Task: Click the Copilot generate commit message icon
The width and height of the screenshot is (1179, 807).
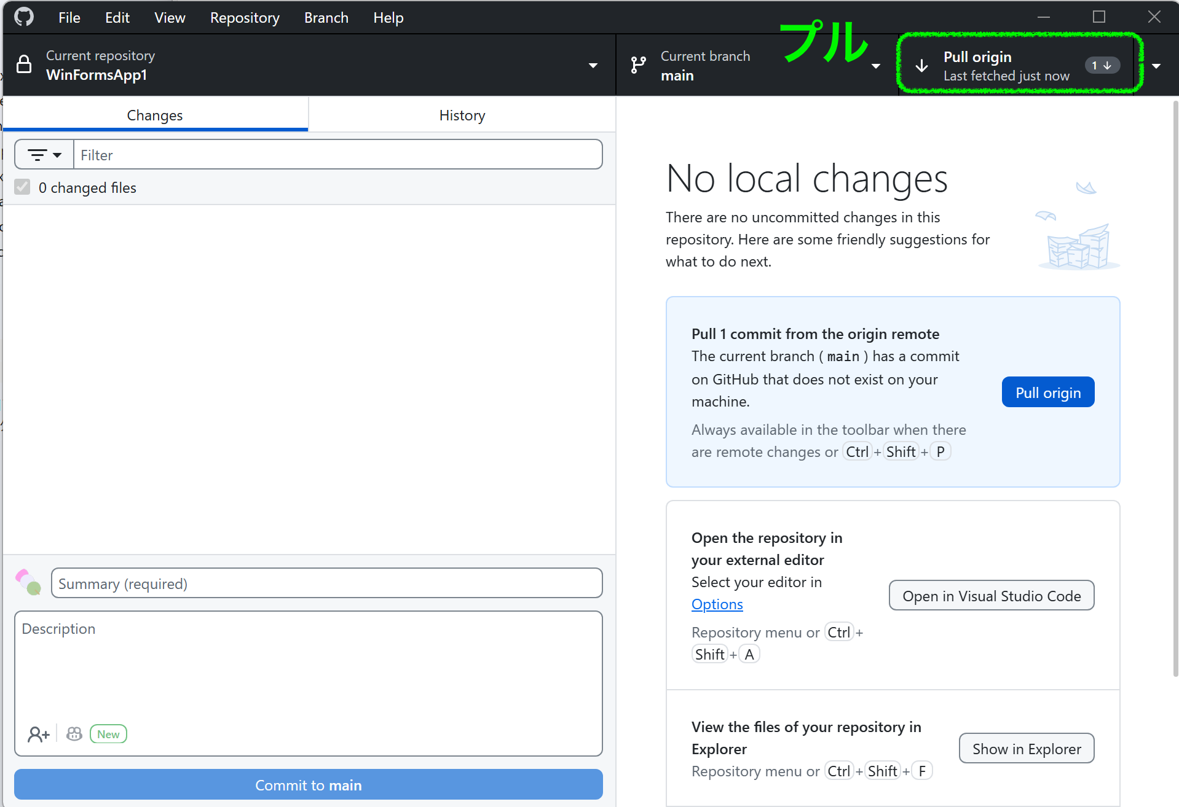Action: [x=74, y=734]
